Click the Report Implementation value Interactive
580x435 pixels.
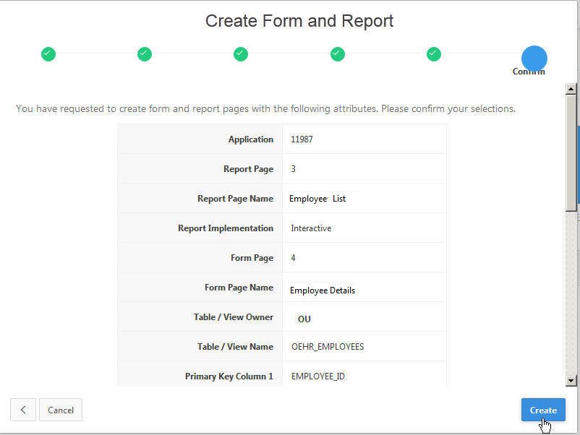[311, 228]
